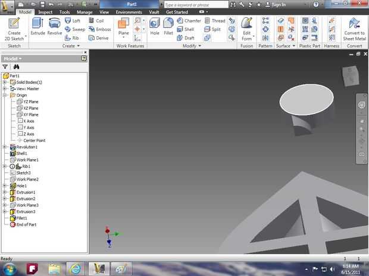Screen dimensions: 369x276
Task: Open the browser help question icon
Action: pyautogui.click(x=84, y=58)
